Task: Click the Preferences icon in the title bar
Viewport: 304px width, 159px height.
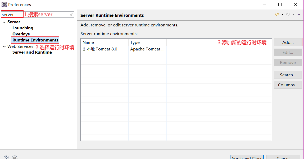Action: point(4,4)
